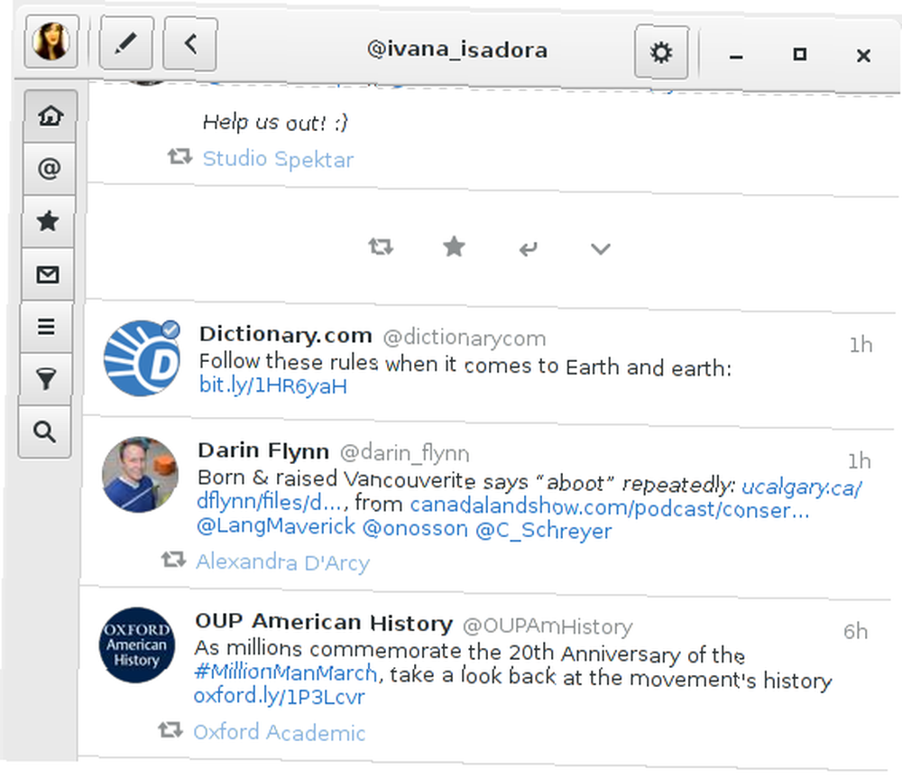Open the Lists page
Viewport: 902px width, 779px height.
click(x=46, y=327)
